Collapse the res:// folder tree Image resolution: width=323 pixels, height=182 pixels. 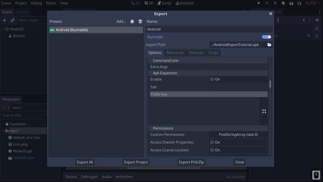point(4,131)
